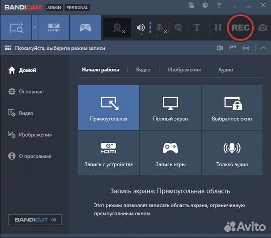
Task: Open microphone settings chevron under mic icon
Action: pyautogui.click(x=159, y=34)
